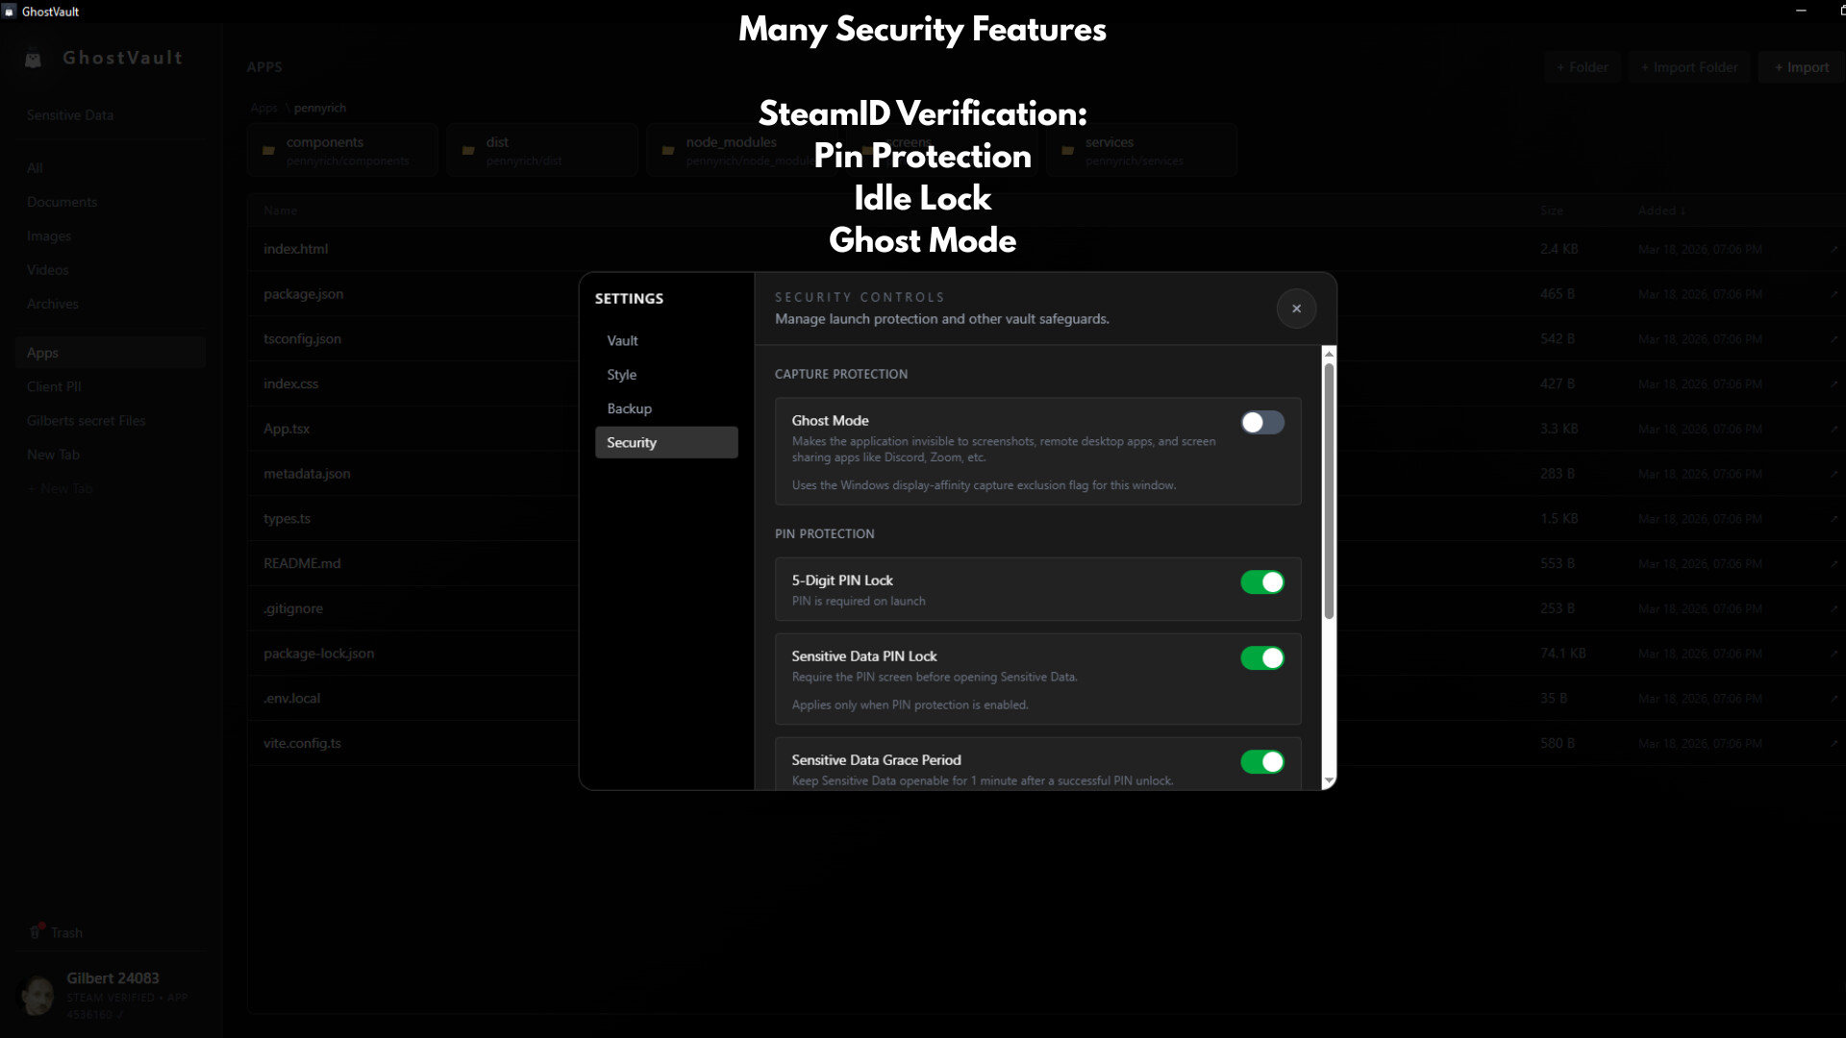This screenshot has width=1846, height=1038.
Task: Click the Name column header to sort
Action: pos(280,210)
